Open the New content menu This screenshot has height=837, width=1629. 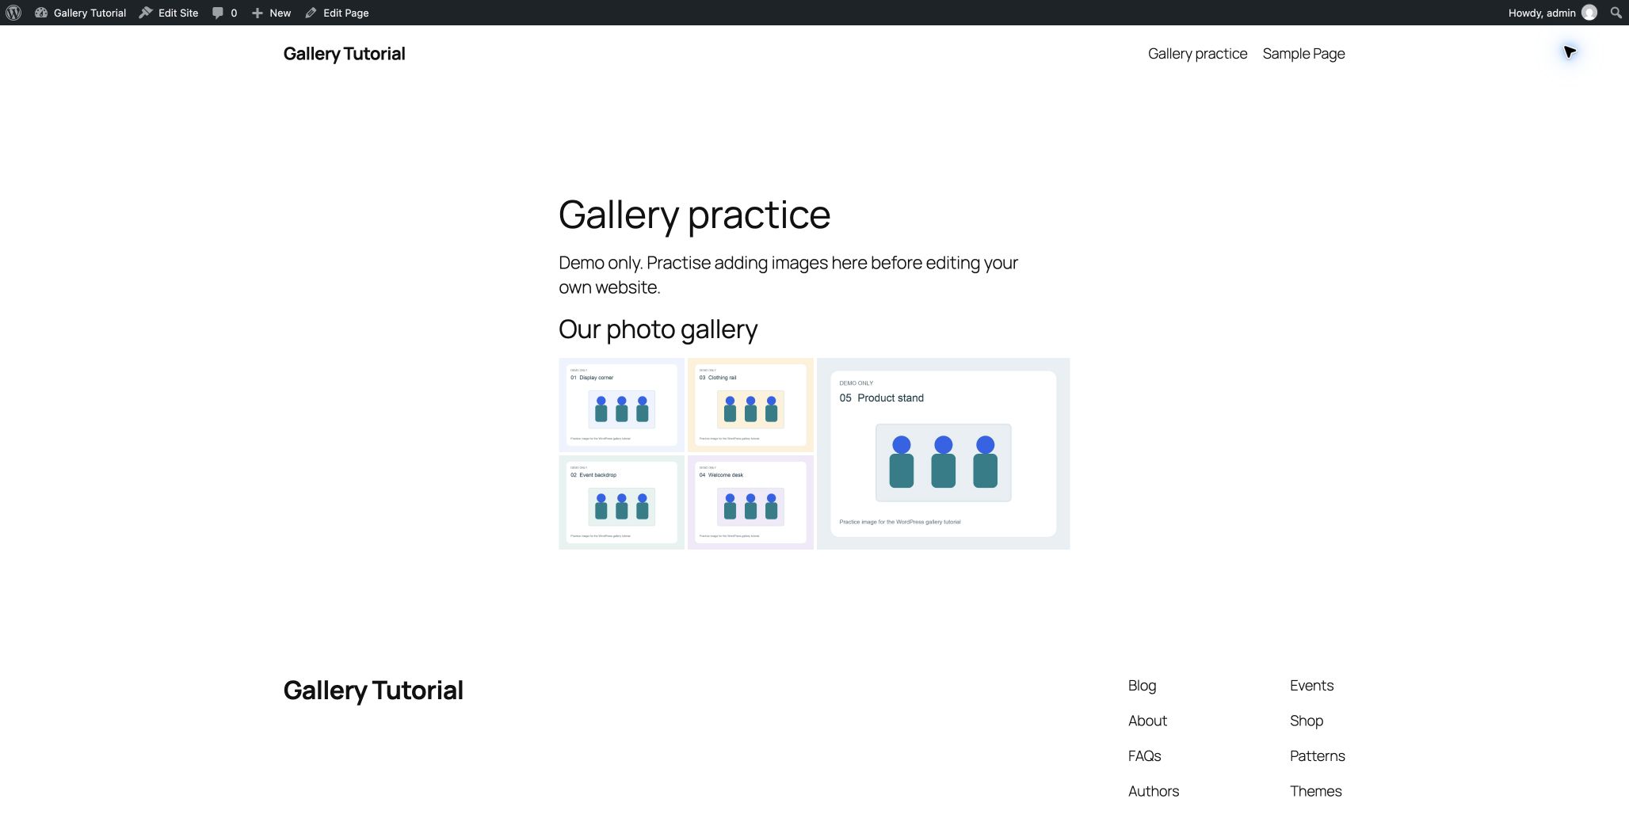(271, 13)
